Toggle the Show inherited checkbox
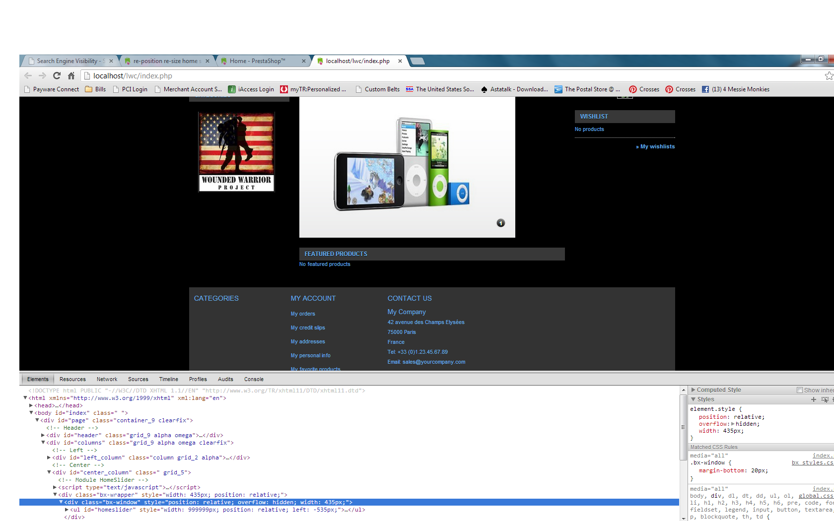 pyautogui.click(x=800, y=390)
